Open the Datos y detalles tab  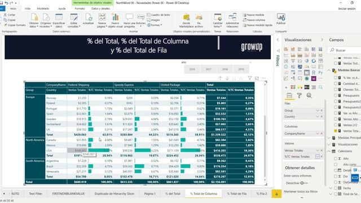point(100,8)
